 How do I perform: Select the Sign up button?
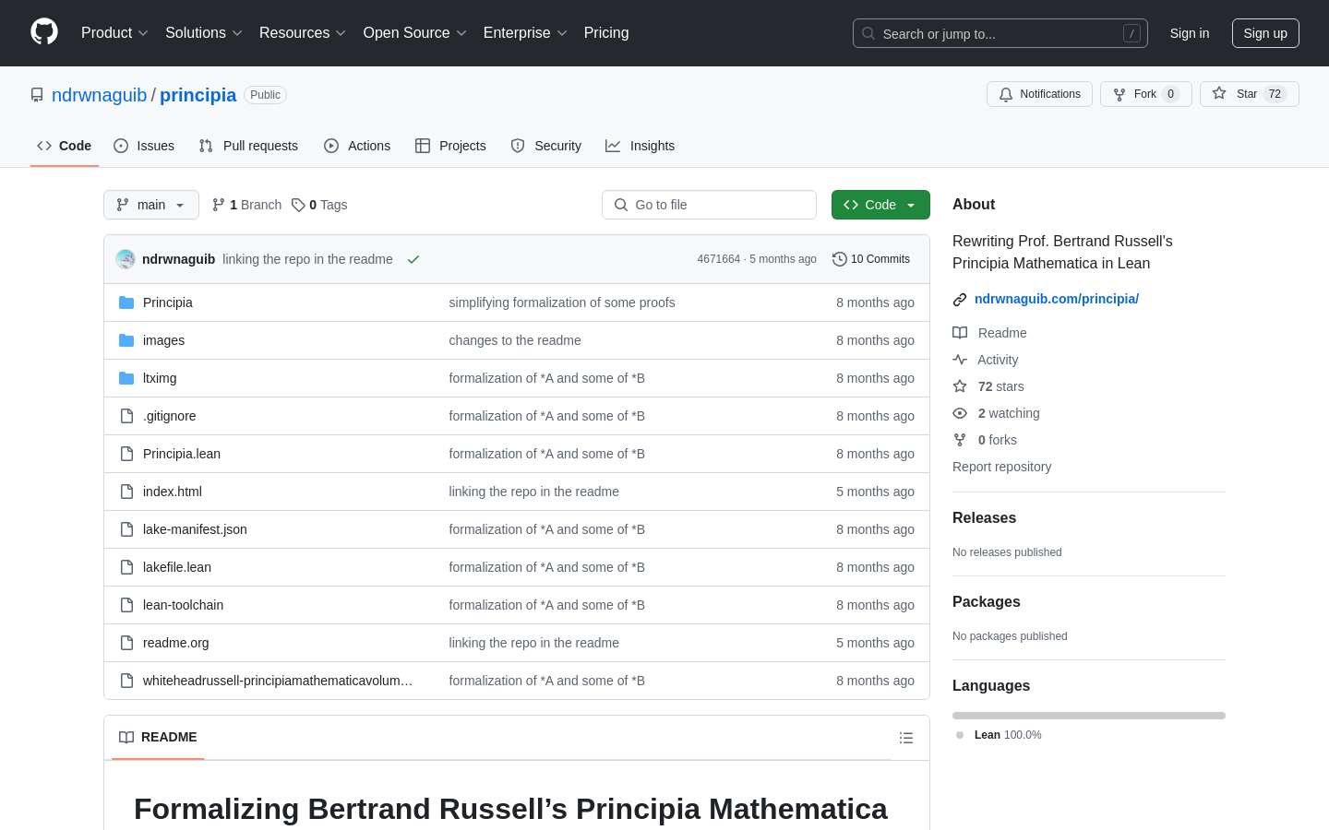click(x=1265, y=33)
